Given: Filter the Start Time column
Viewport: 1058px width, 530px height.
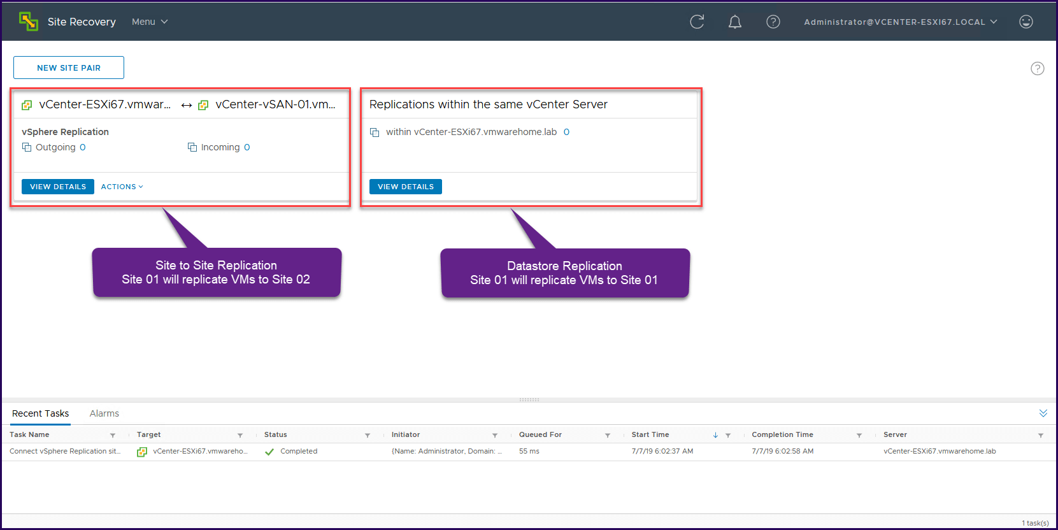Looking at the screenshot, I should [728, 435].
